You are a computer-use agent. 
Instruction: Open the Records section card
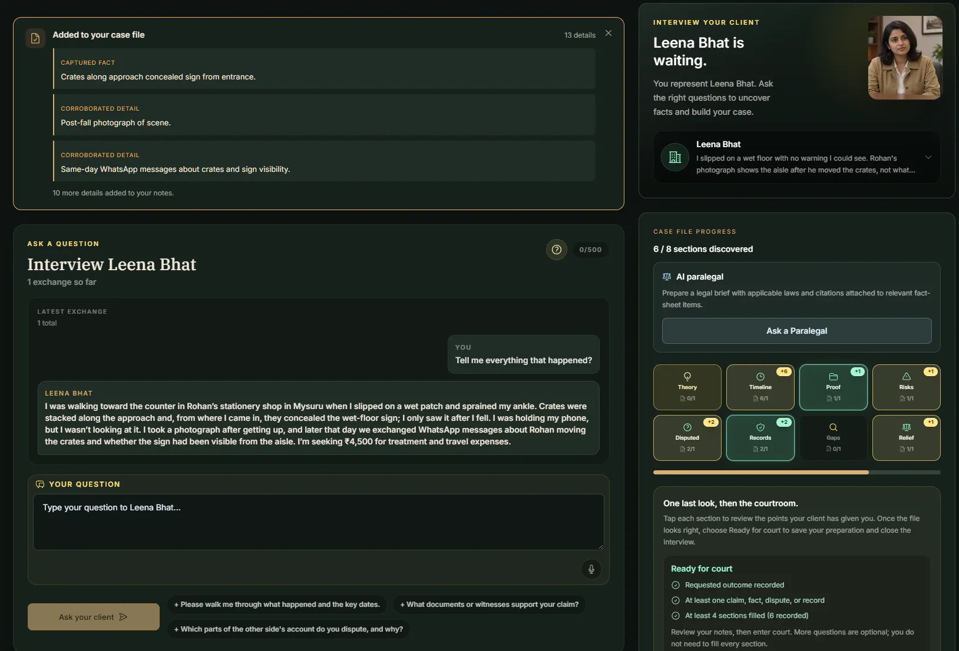pyautogui.click(x=760, y=438)
